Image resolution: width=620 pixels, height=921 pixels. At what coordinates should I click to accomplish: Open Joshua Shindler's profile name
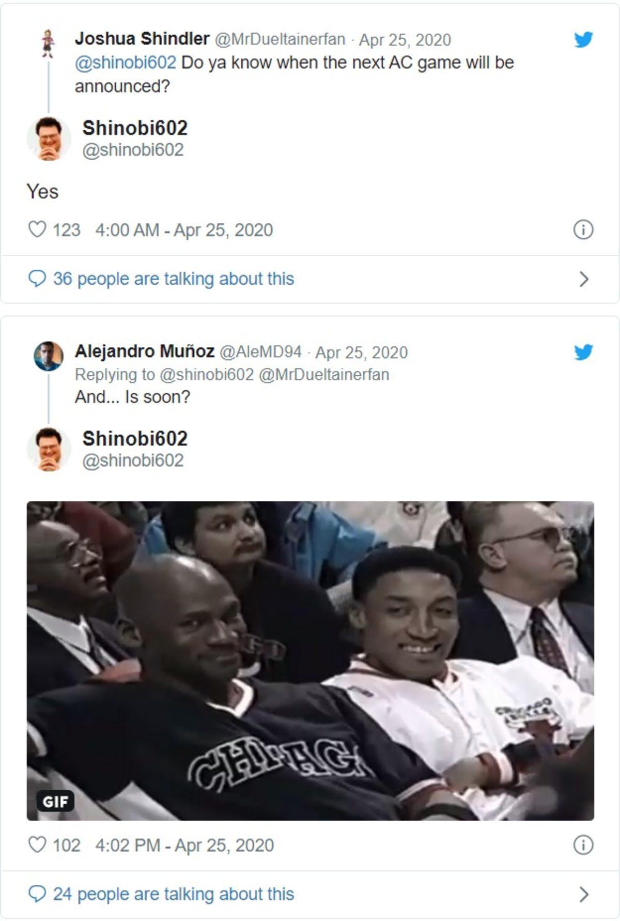pyautogui.click(x=142, y=39)
